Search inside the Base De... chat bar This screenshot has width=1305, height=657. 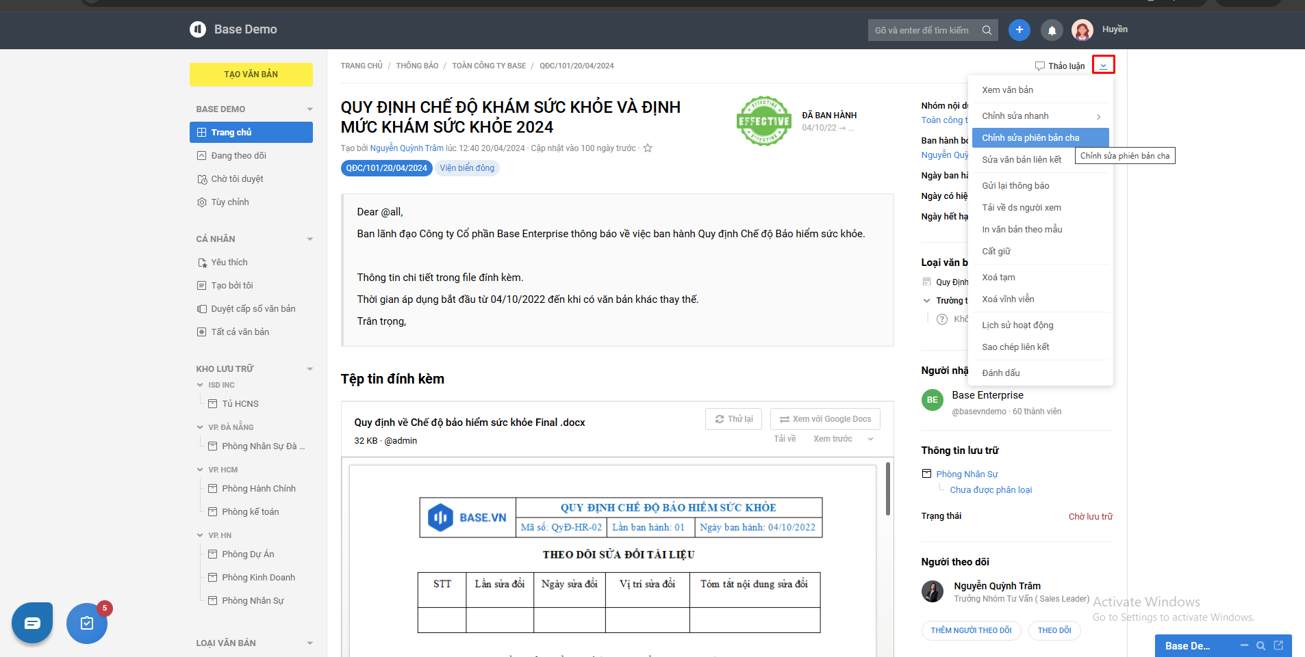(x=1260, y=645)
